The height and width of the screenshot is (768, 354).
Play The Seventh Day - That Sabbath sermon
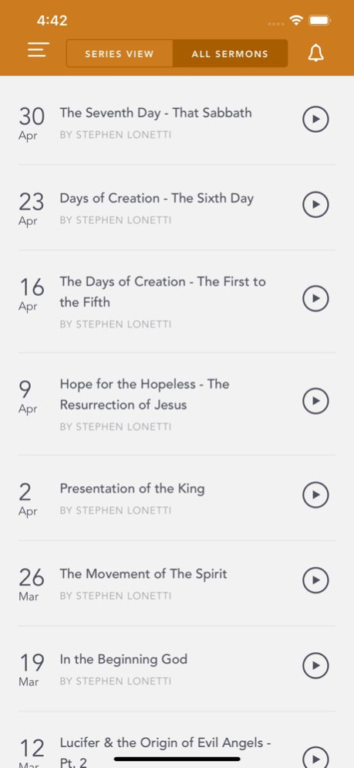point(315,119)
